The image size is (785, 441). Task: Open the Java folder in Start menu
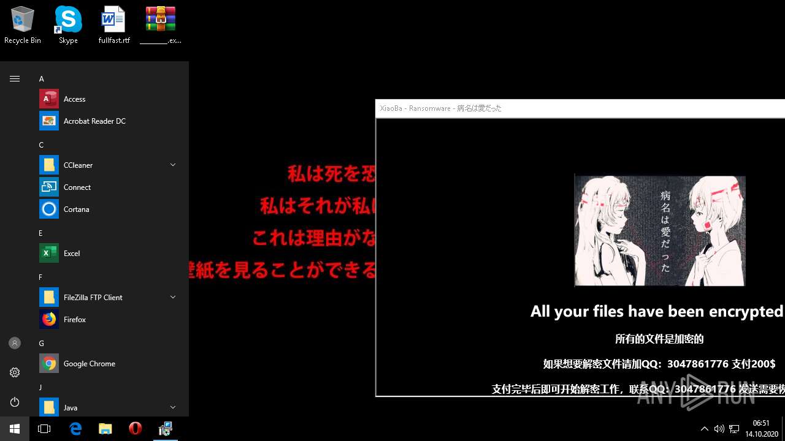click(109, 407)
